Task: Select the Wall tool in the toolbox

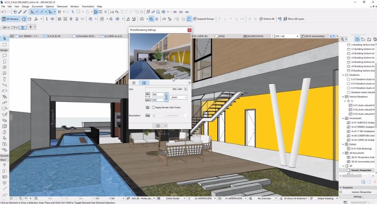Action: (x=5, y=56)
